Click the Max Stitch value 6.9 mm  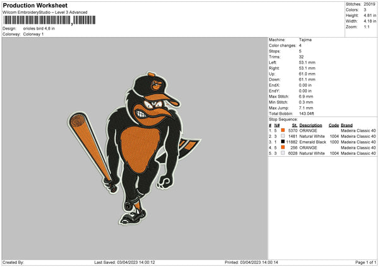pos(306,96)
